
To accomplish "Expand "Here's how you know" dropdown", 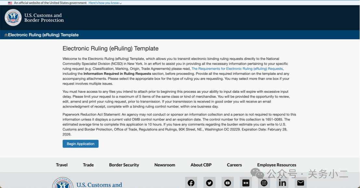I will [105, 3].
